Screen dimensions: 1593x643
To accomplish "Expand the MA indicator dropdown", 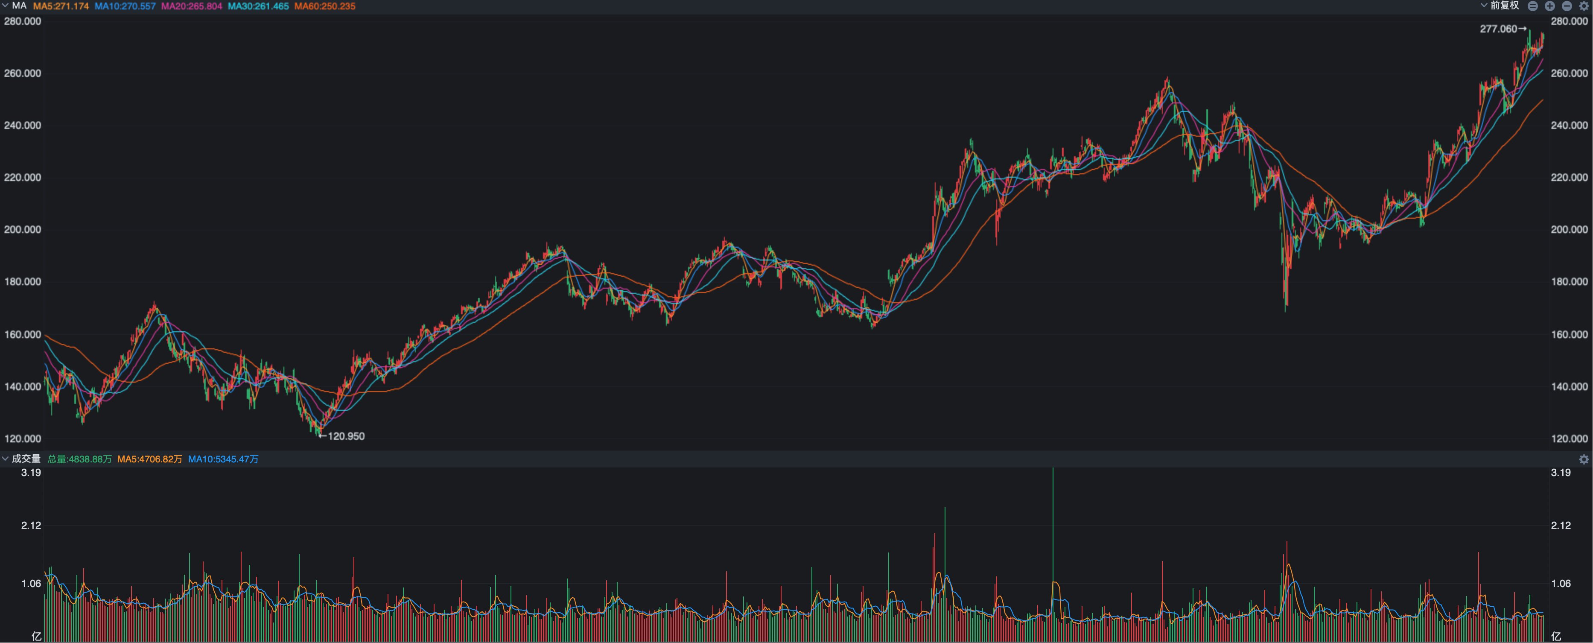I will tap(6, 6).
